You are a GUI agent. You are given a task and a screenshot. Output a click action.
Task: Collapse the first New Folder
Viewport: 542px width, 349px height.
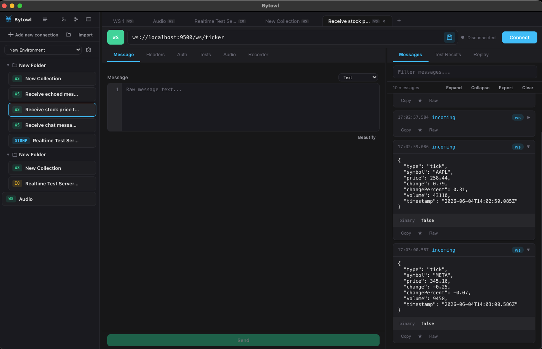pos(8,65)
